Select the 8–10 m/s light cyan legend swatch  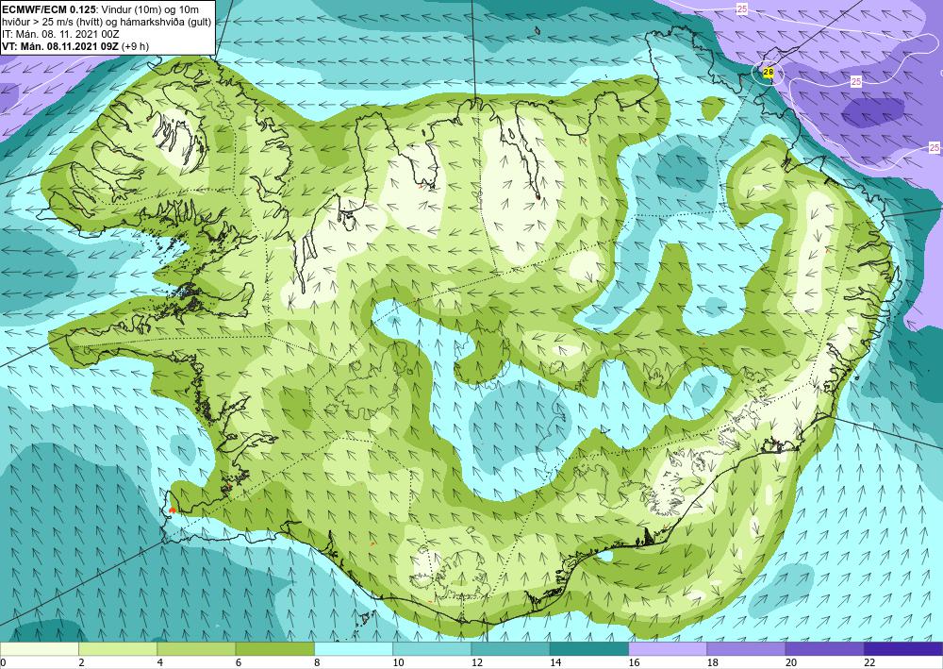coord(354,649)
